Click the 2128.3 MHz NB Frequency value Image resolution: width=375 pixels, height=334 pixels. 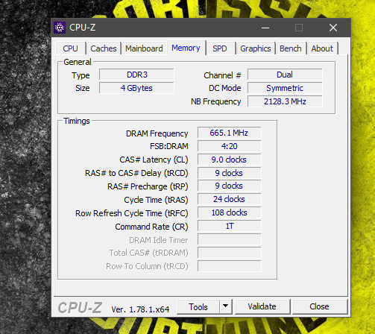(x=285, y=101)
